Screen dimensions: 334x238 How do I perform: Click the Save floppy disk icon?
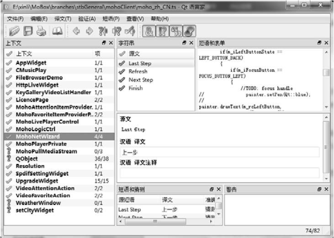28,31
